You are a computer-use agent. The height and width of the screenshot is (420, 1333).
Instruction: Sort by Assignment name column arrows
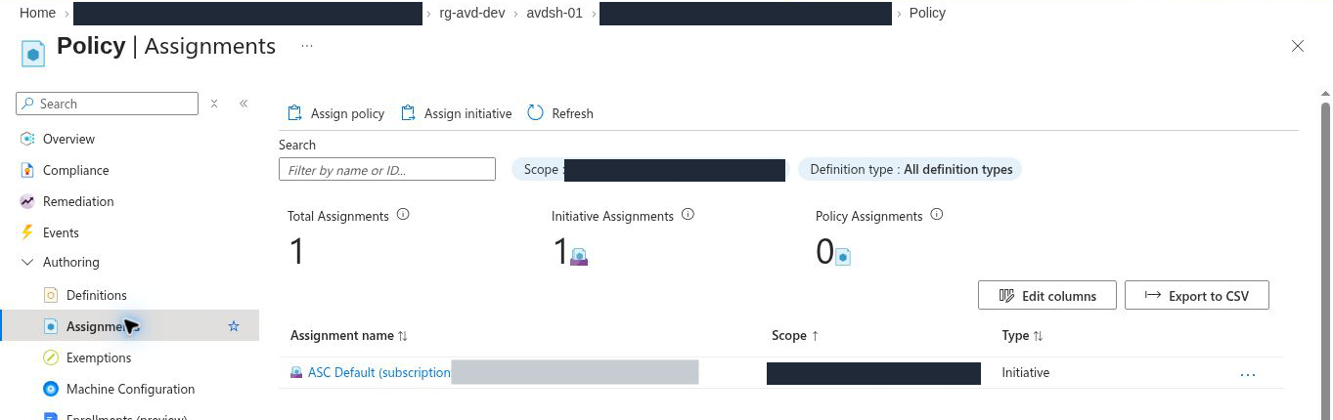click(403, 336)
